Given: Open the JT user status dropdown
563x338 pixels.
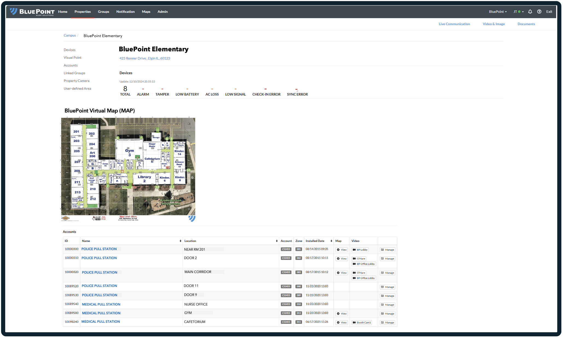Looking at the screenshot, I should 518,12.
